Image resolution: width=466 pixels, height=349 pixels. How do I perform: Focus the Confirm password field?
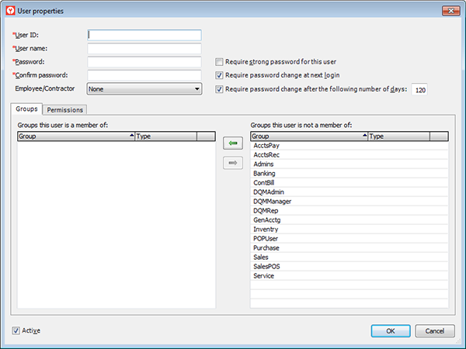(x=144, y=75)
